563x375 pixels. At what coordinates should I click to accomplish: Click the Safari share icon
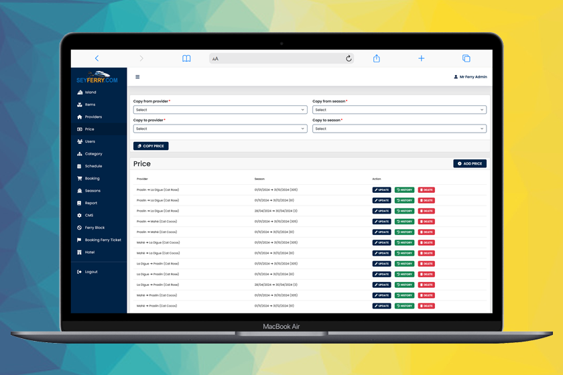[377, 59]
